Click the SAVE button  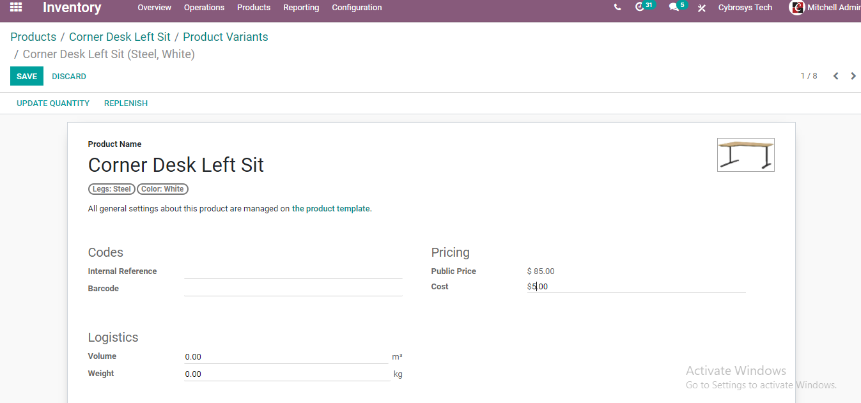pyautogui.click(x=27, y=76)
